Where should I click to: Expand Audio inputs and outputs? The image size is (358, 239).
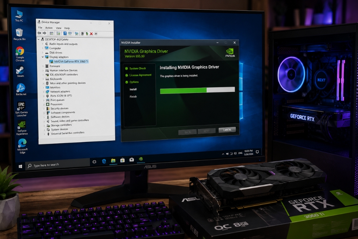(x=43, y=44)
